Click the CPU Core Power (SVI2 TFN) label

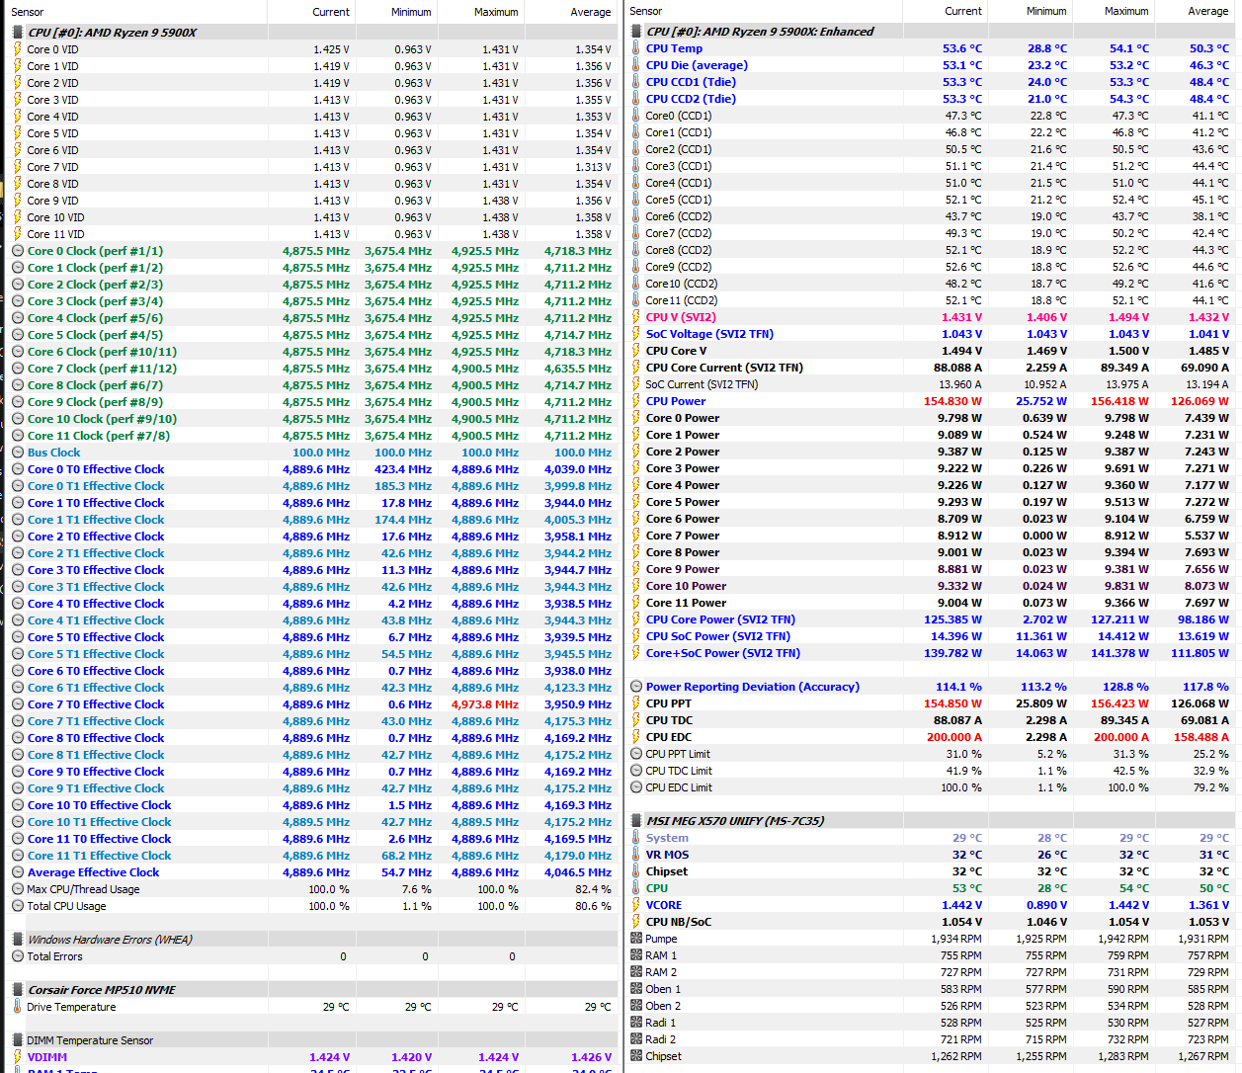[720, 619]
